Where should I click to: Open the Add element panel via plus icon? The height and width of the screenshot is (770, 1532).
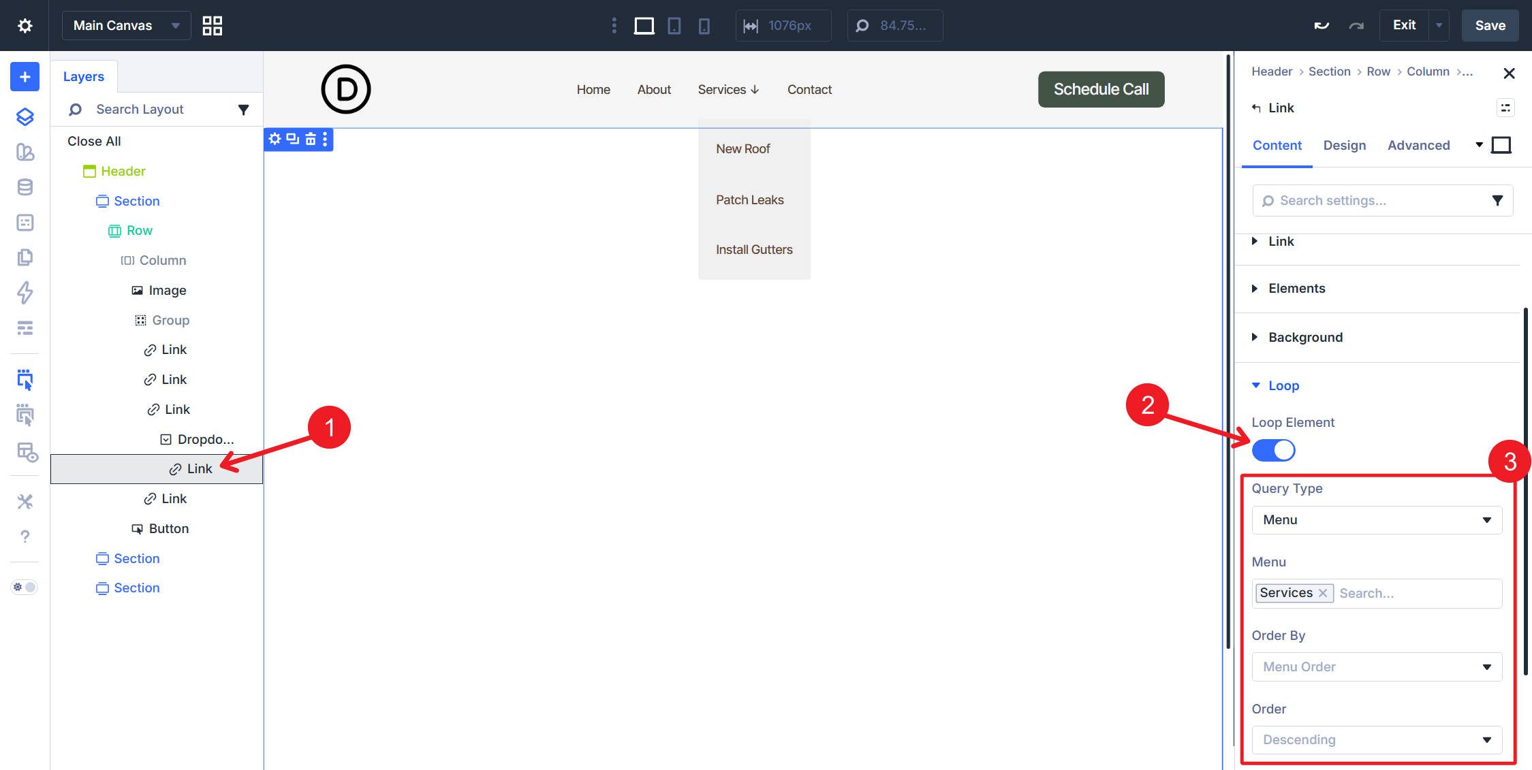click(x=24, y=76)
